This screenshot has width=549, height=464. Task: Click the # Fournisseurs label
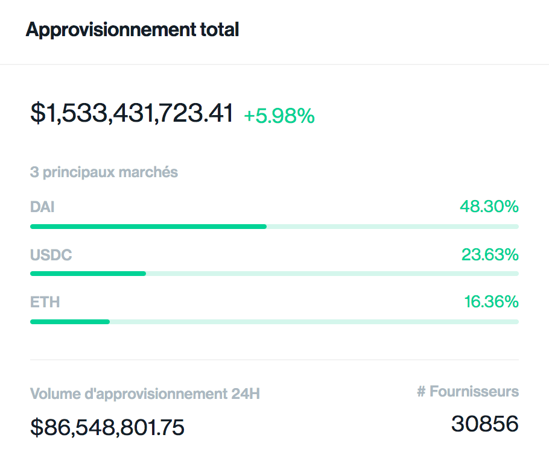pyautogui.click(x=468, y=392)
